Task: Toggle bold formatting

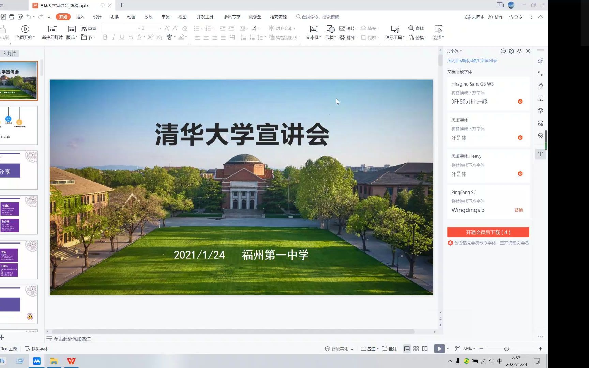Action: [105, 37]
